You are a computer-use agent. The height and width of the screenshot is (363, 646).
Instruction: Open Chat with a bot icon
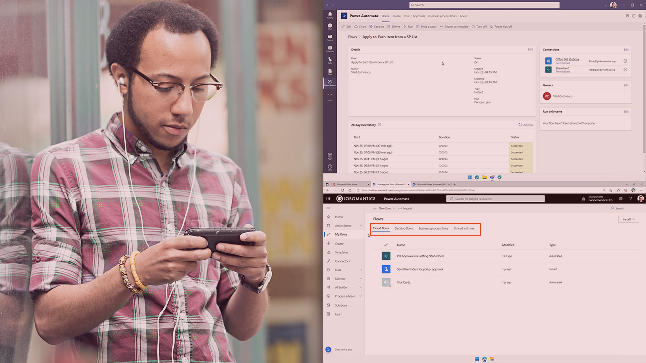[x=328, y=349]
